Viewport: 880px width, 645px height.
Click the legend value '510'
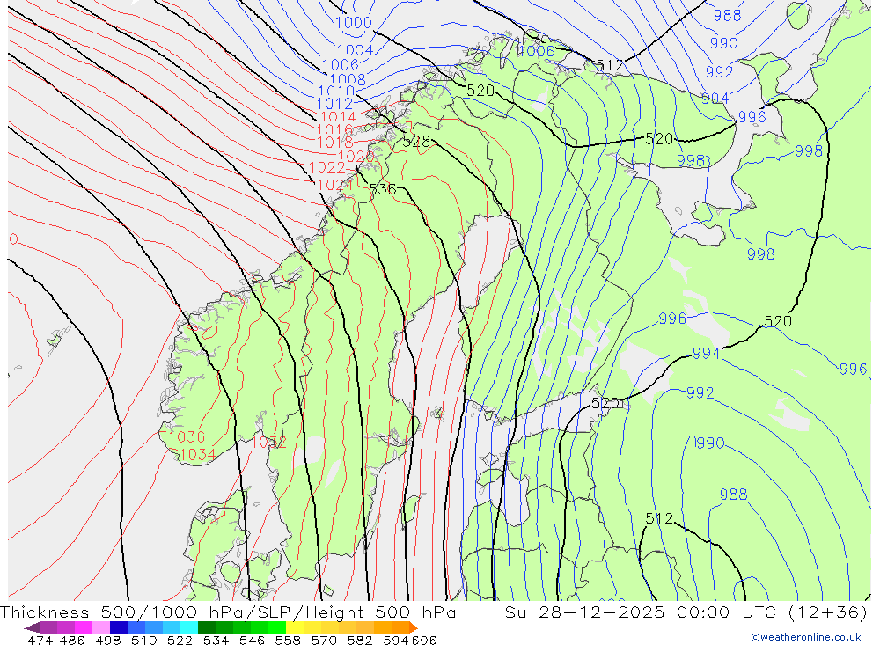144,640
